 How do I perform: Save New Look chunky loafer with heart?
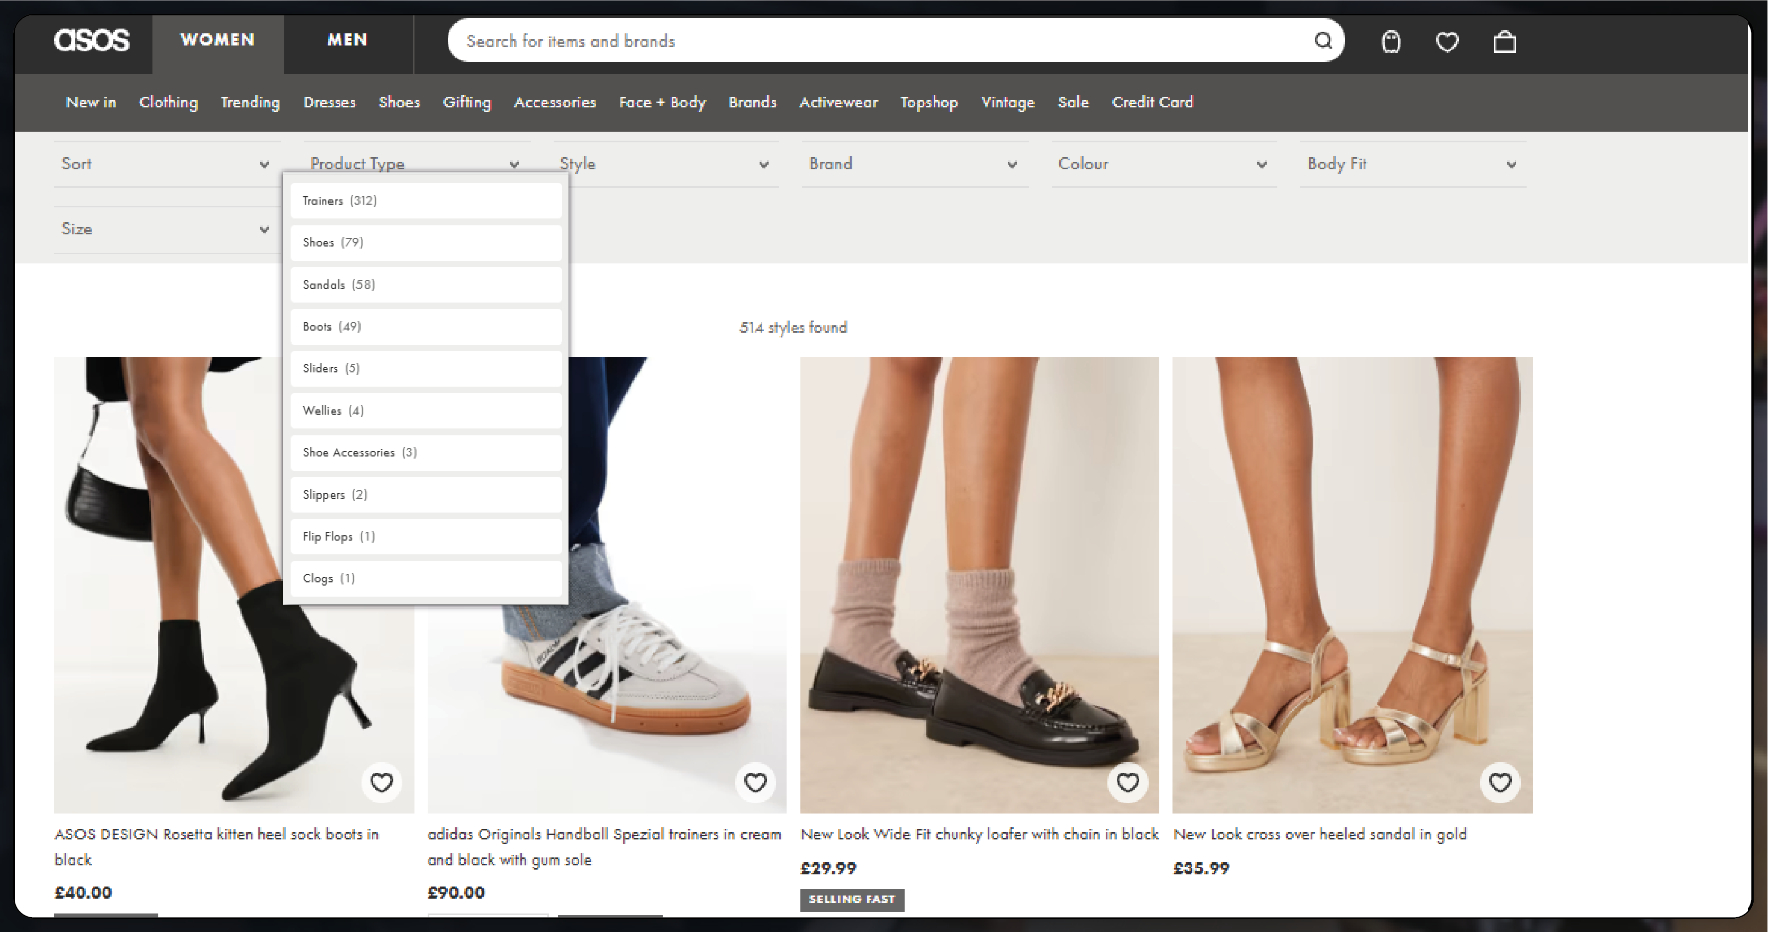tap(1127, 782)
